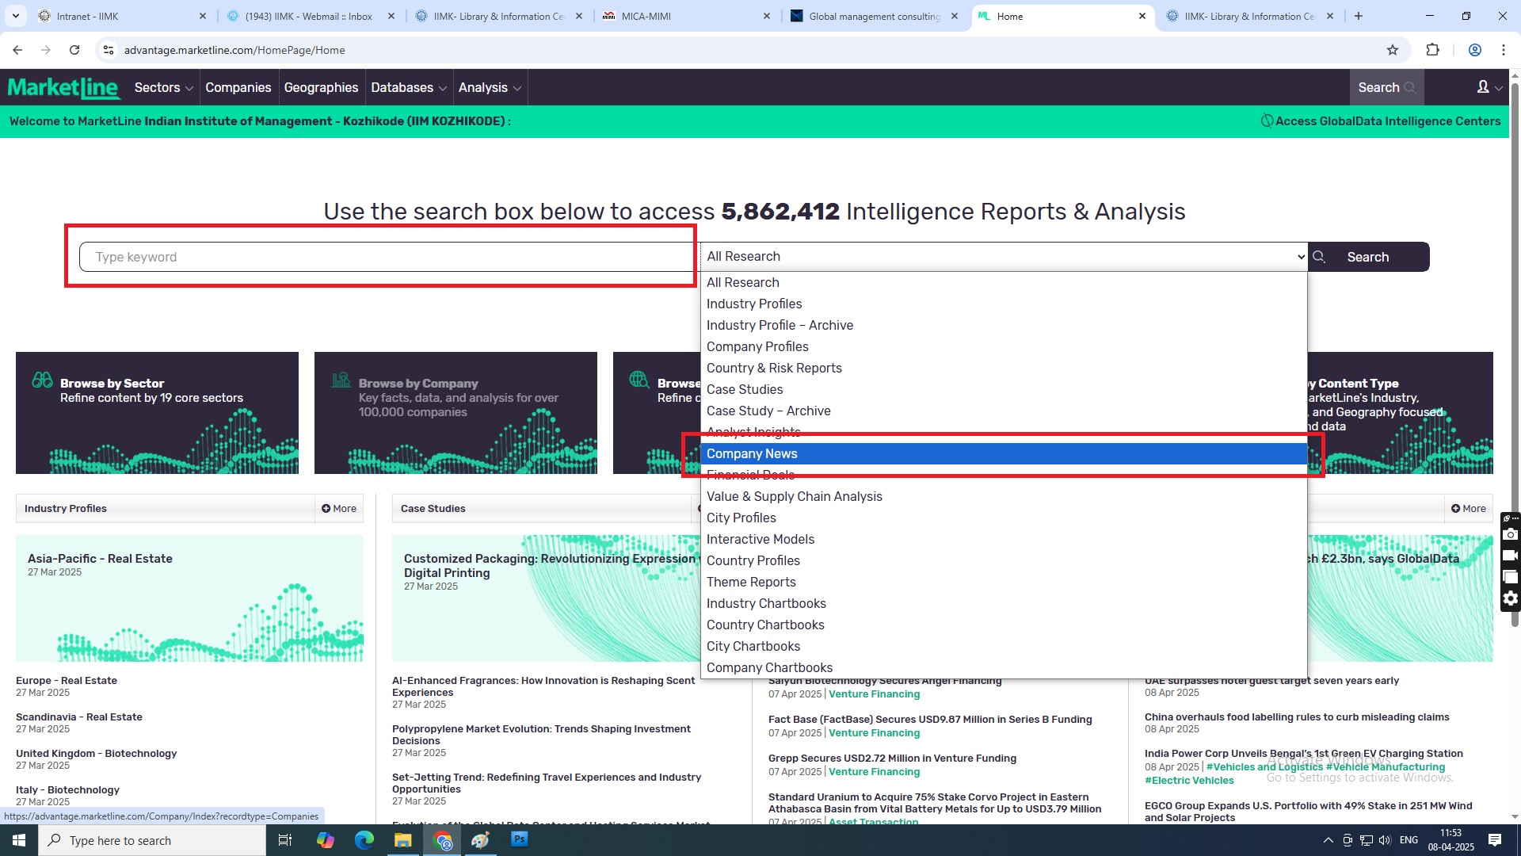Select Company News from the list
The width and height of the screenshot is (1521, 856).
pos(752,454)
